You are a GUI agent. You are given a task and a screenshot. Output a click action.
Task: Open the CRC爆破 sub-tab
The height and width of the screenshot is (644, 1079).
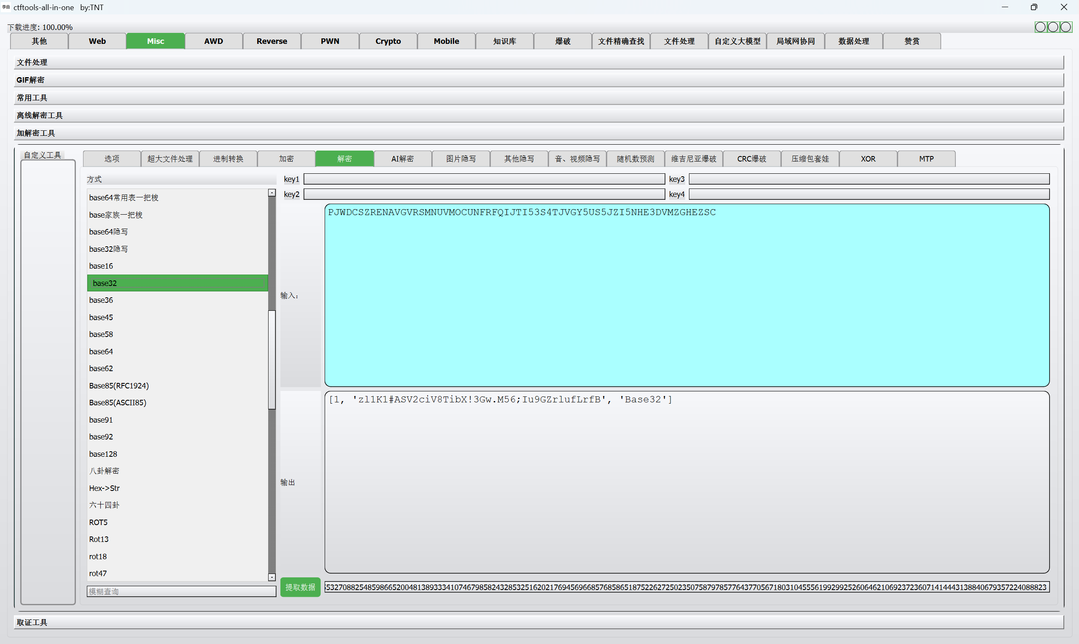coord(751,159)
